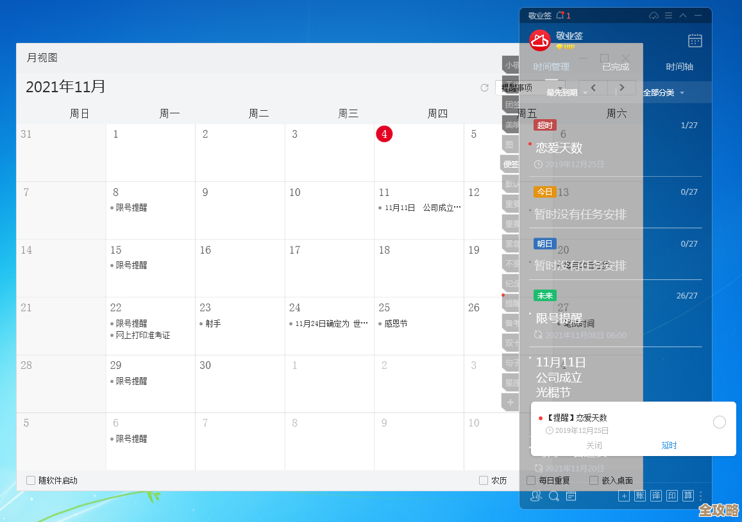Click the search magnifier icon

[553, 496]
